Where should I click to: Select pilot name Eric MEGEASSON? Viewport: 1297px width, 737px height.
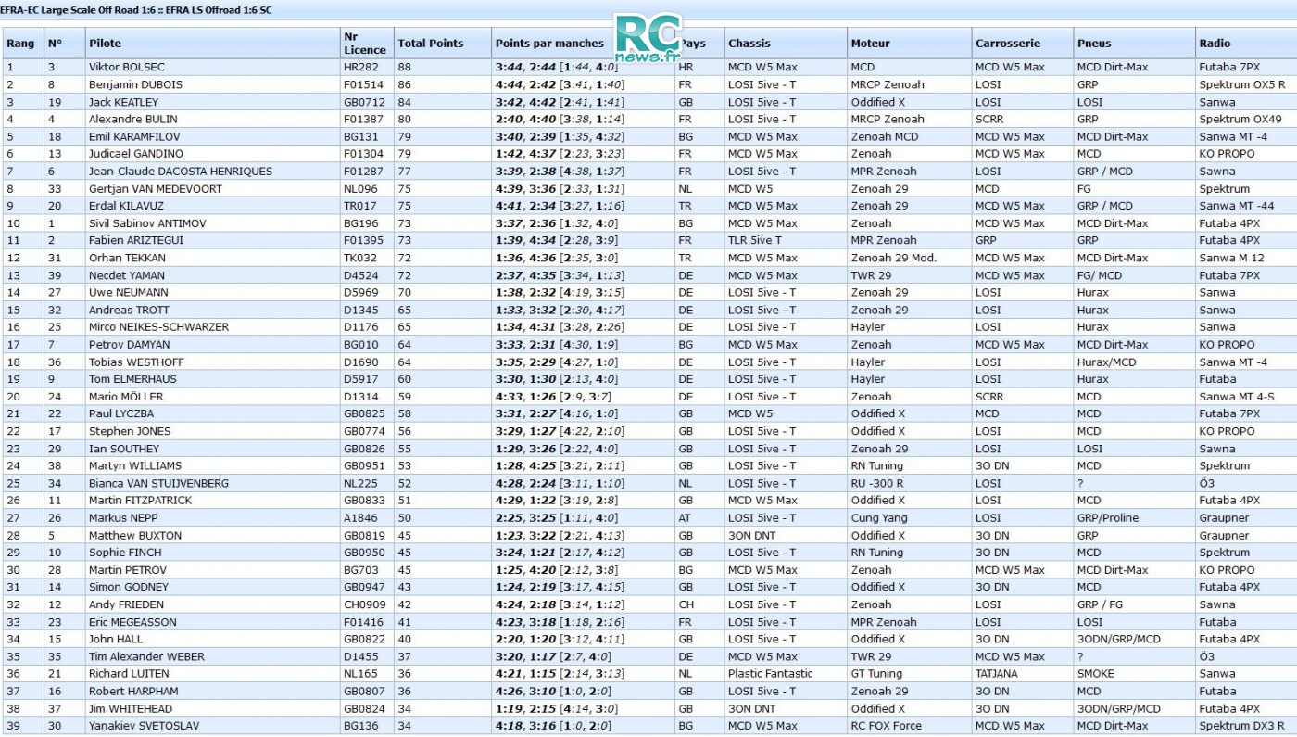pyautogui.click(x=132, y=622)
